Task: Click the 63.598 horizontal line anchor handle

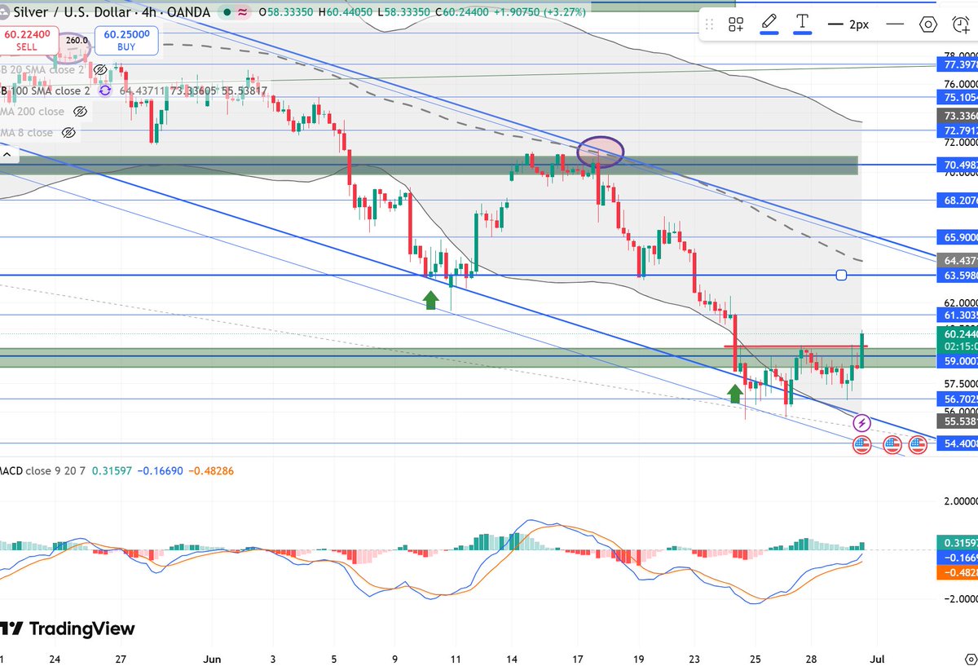Action: coord(842,276)
